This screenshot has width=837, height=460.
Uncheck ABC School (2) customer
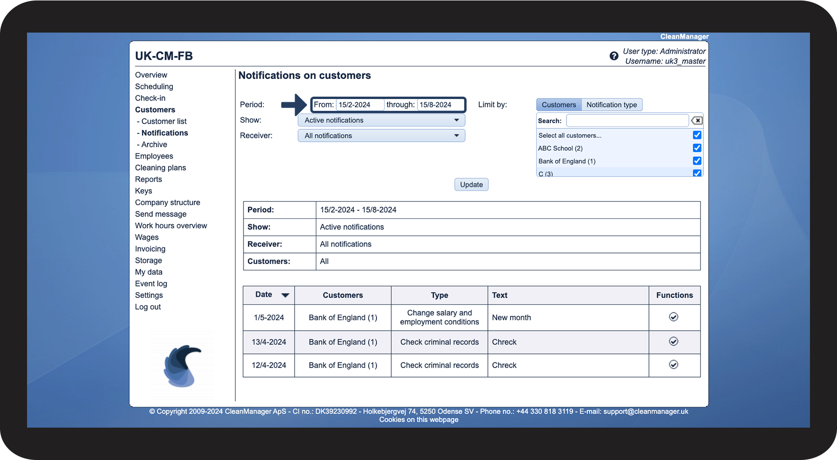tap(697, 148)
